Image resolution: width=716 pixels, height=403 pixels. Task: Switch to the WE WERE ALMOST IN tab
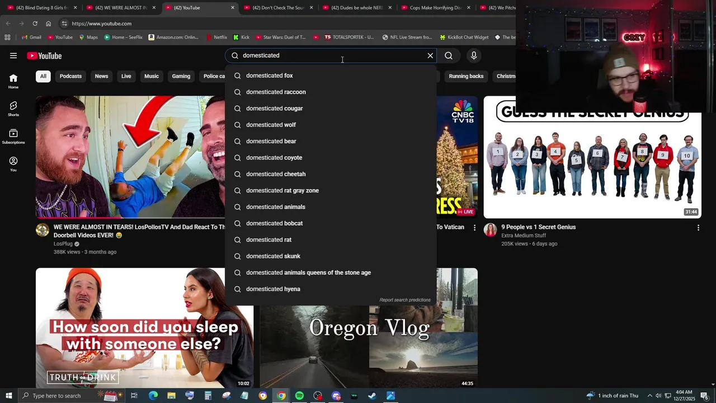click(121, 8)
